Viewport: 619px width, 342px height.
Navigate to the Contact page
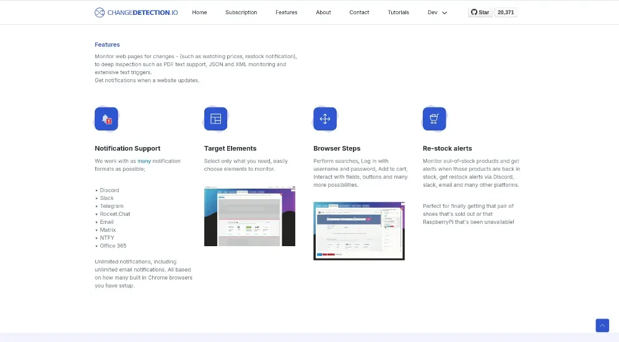coord(359,12)
